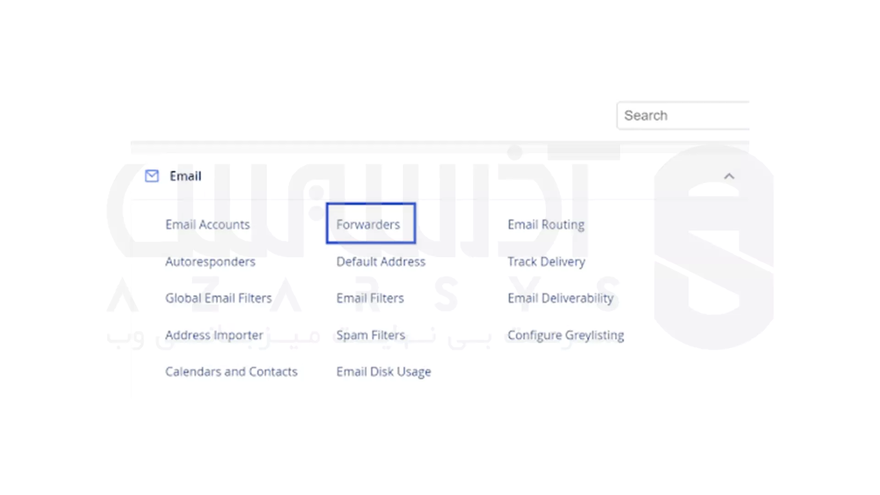Open Calendars and Contacts
Image resolution: width=880 pixels, height=495 pixels.
pyautogui.click(x=231, y=372)
